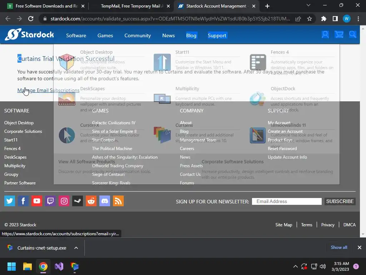Click the SUBSCRIBE newsletter button

click(x=340, y=201)
